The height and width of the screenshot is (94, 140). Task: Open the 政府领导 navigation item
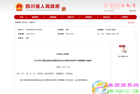[x=35, y=17]
